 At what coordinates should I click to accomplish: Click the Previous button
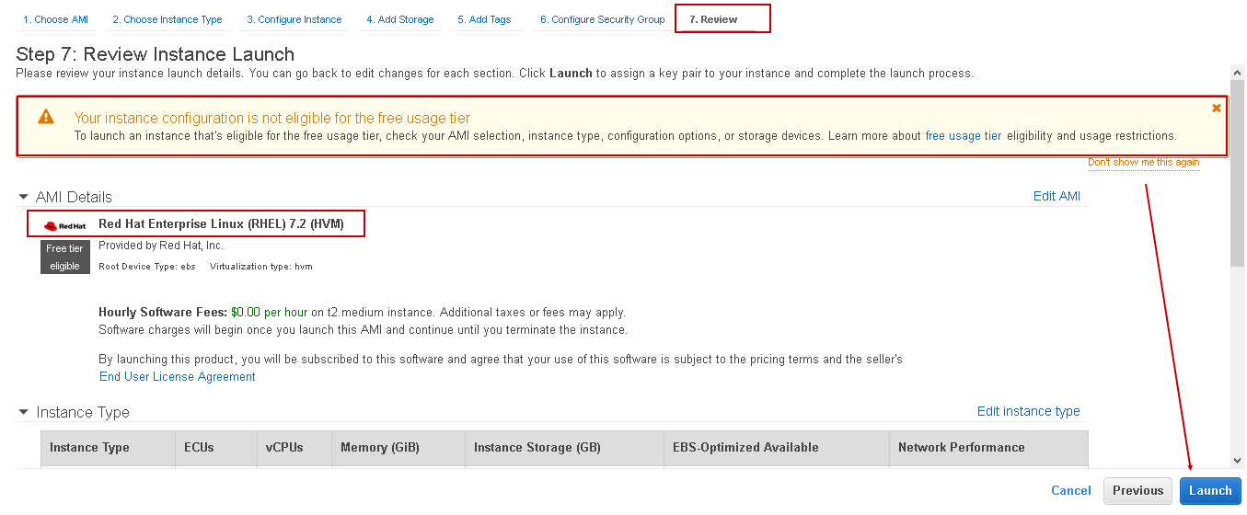point(1138,490)
